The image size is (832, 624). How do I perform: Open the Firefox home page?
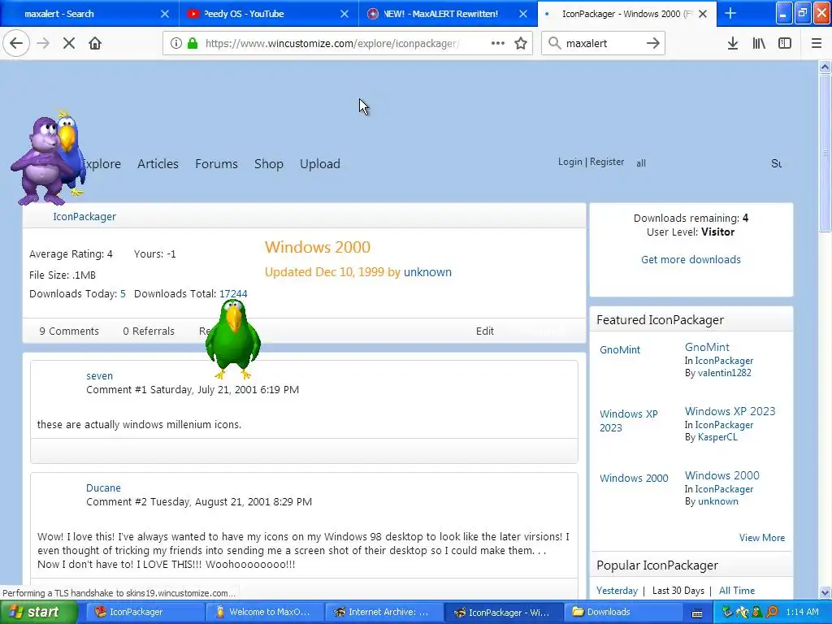pyautogui.click(x=95, y=43)
